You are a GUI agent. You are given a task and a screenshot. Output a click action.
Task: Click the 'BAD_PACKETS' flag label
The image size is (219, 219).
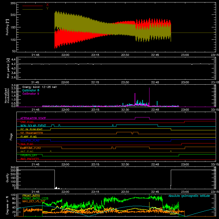pos(30,159)
